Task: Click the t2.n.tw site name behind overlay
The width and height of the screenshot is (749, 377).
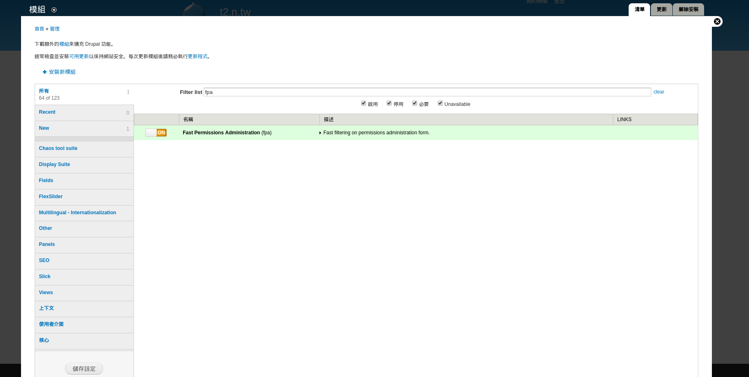Action: click(235, 12)
